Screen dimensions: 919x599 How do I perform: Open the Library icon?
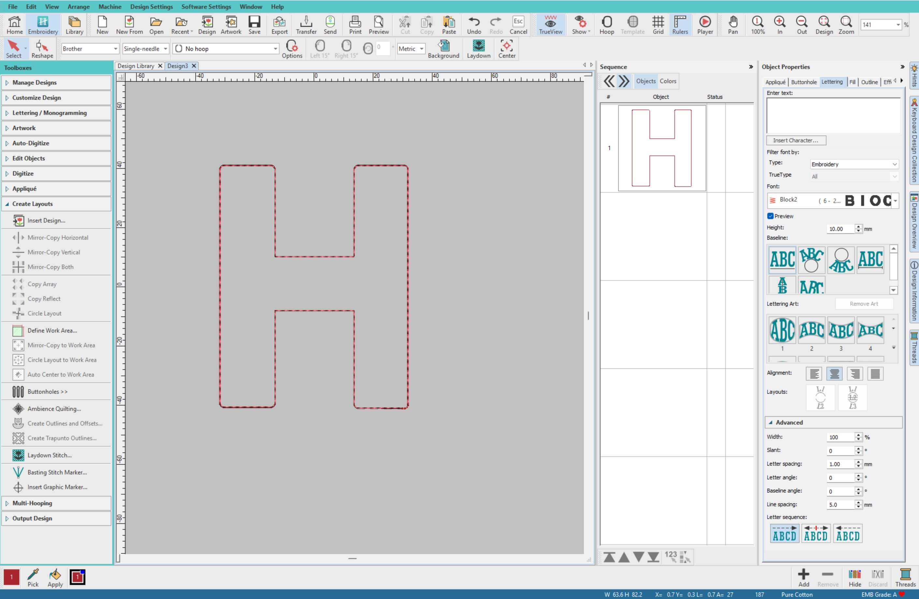[x=74, y=25]
